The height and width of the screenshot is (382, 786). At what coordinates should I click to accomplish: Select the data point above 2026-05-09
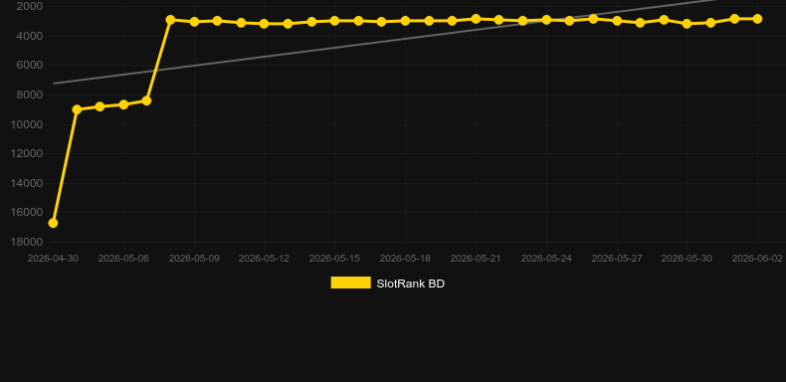[x=194, y=22]
